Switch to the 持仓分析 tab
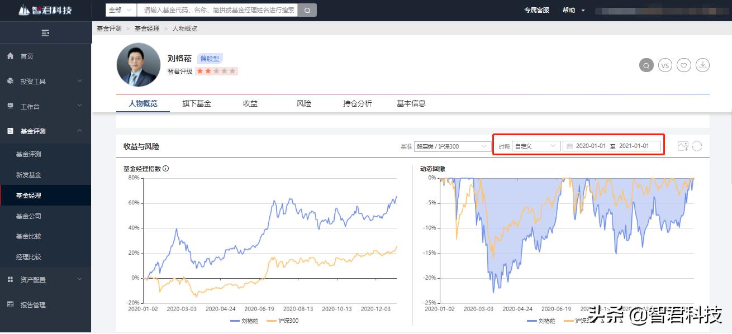This screenshot has width=732, height=334. pos(358,103)
